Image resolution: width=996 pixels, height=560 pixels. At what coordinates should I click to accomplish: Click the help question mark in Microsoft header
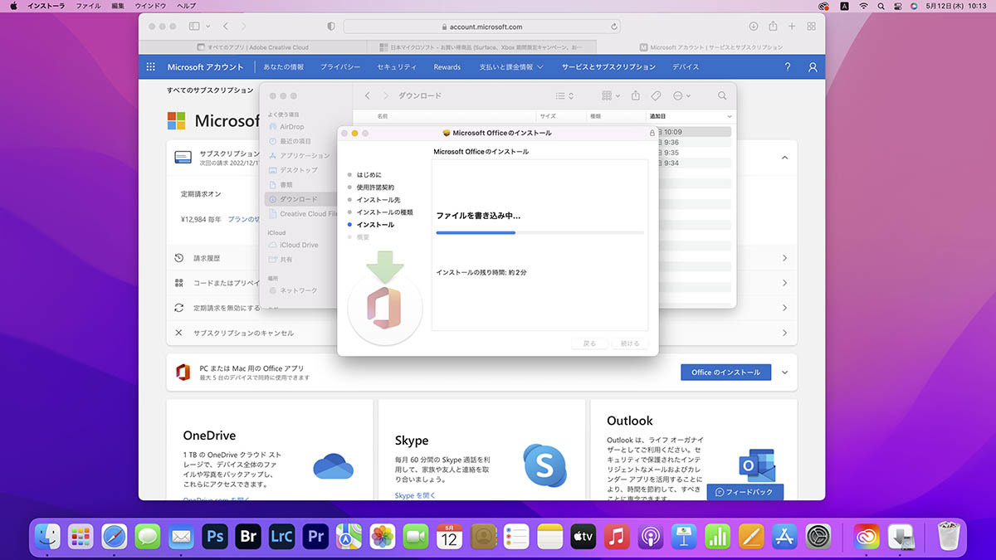coord(788,67)
